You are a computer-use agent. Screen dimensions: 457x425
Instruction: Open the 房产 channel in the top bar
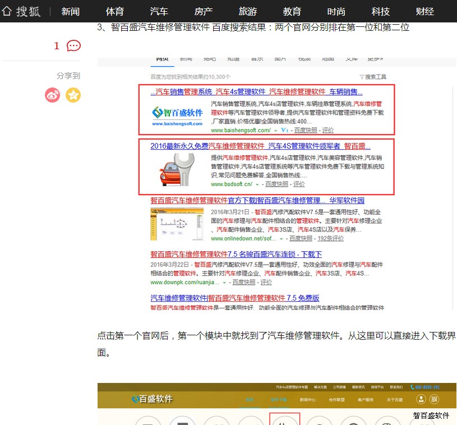click(204, 12)
